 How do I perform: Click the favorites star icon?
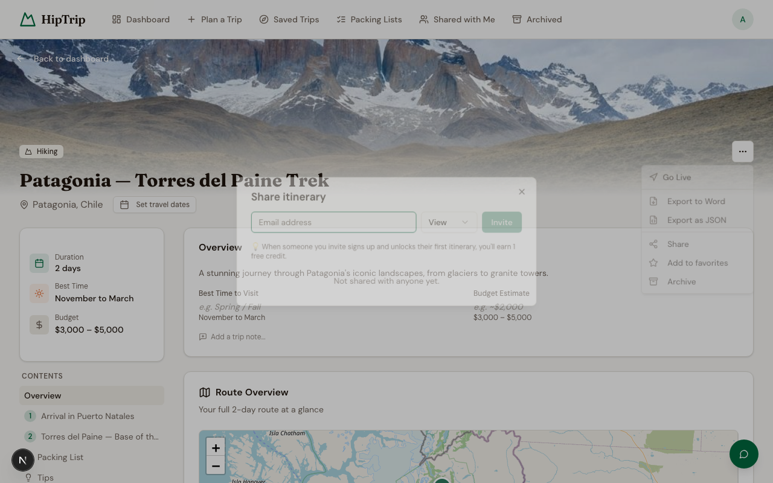click(x=653, y=263)
